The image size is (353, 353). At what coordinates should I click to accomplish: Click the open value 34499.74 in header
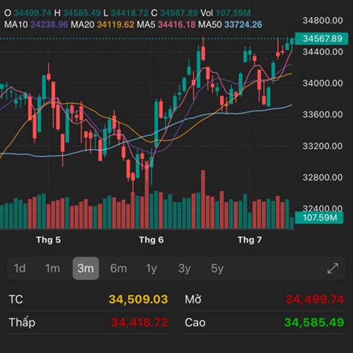32,13
